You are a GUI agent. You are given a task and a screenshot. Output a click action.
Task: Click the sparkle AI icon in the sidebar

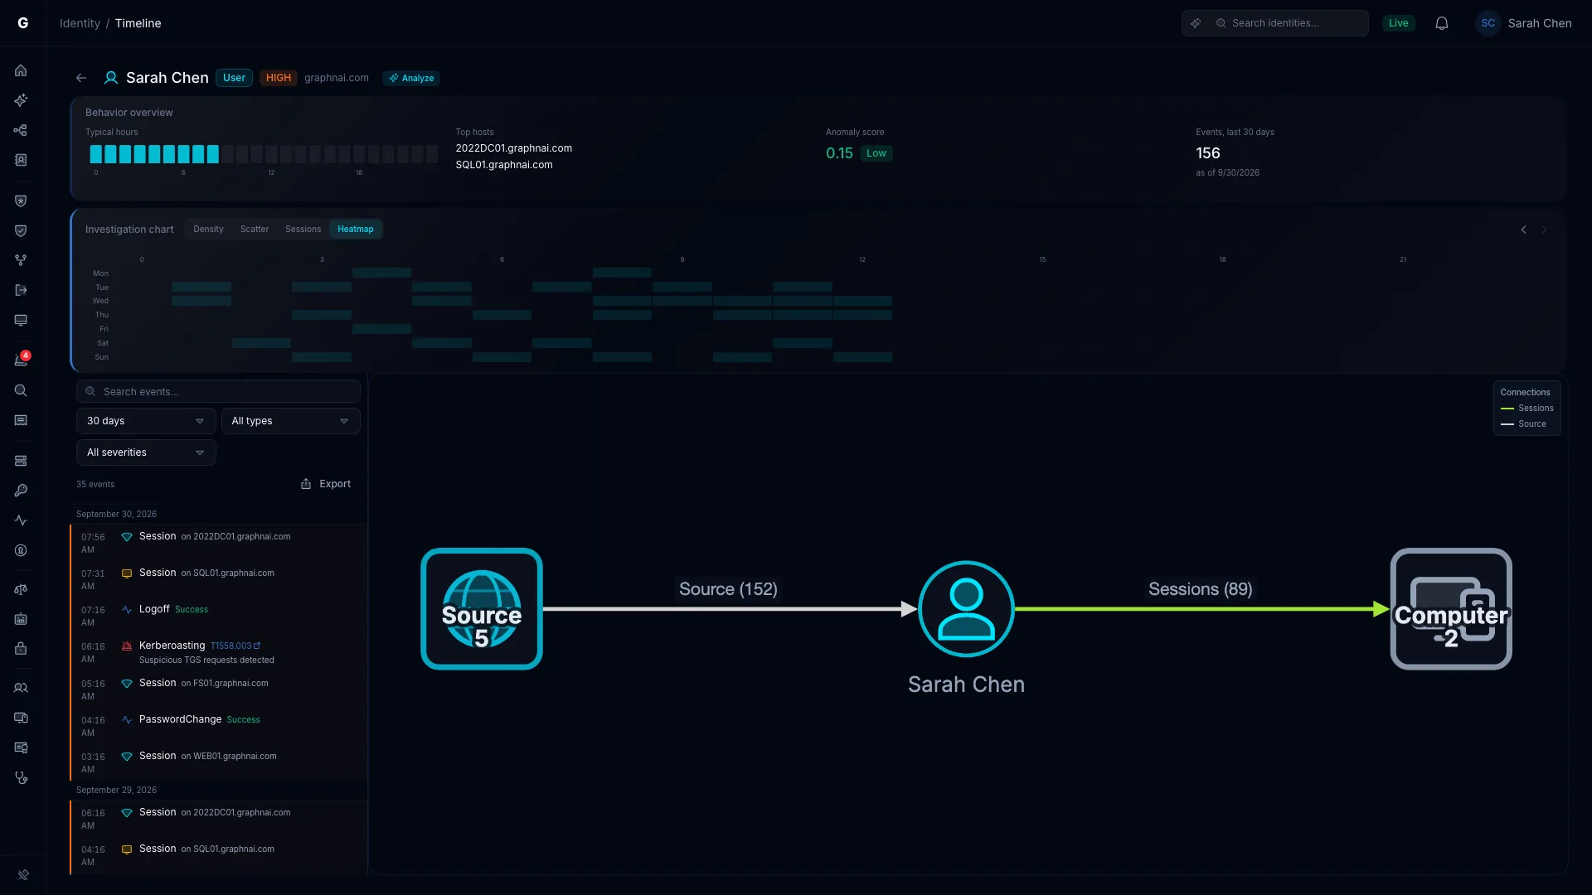point(21,100)
